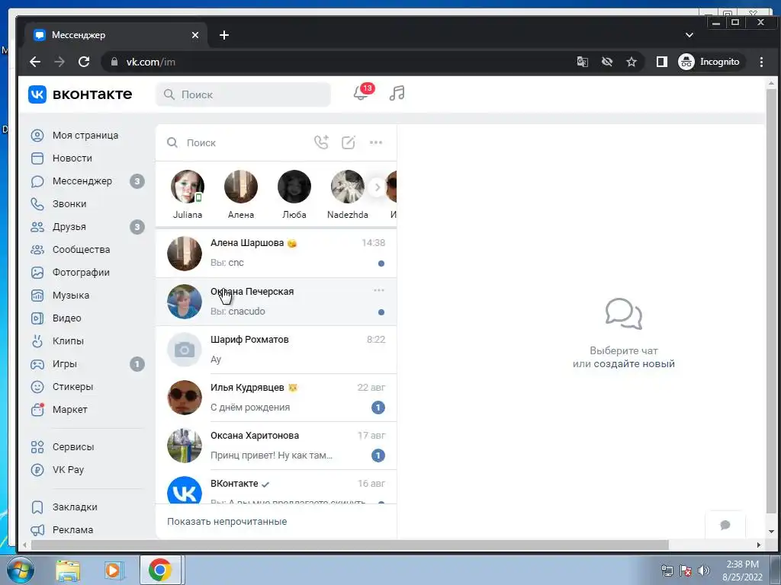Open a new Chrome tab

pyautogui.click(x=224, y=35)
